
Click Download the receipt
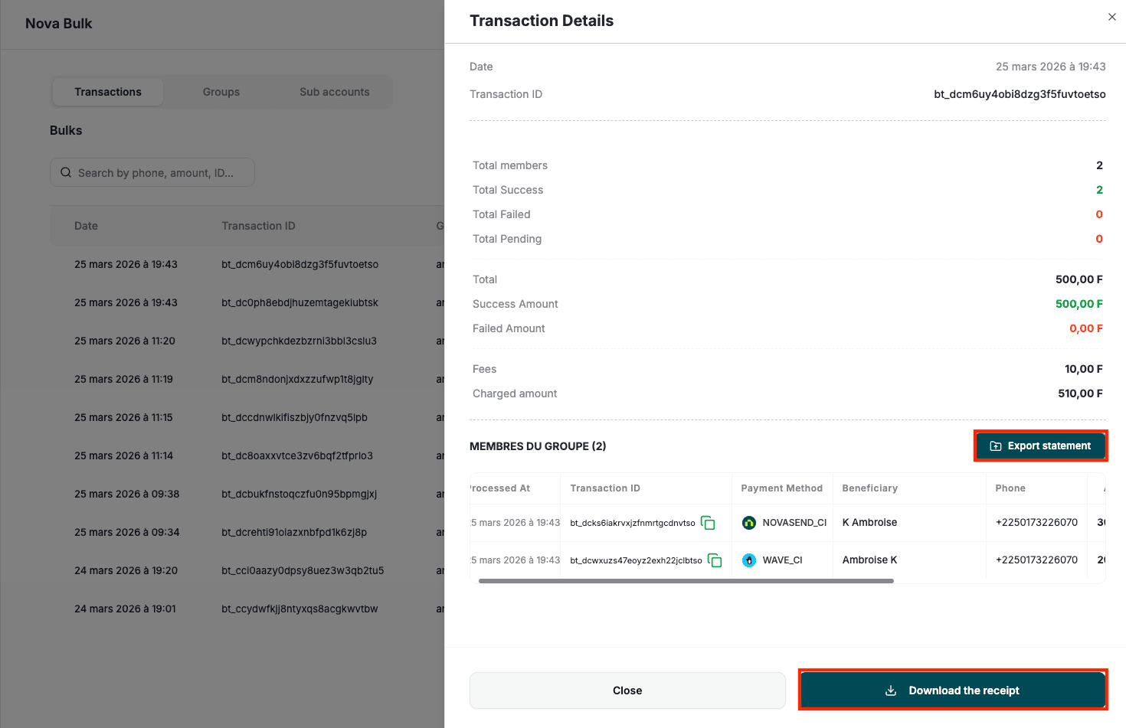tap(953, 690)
